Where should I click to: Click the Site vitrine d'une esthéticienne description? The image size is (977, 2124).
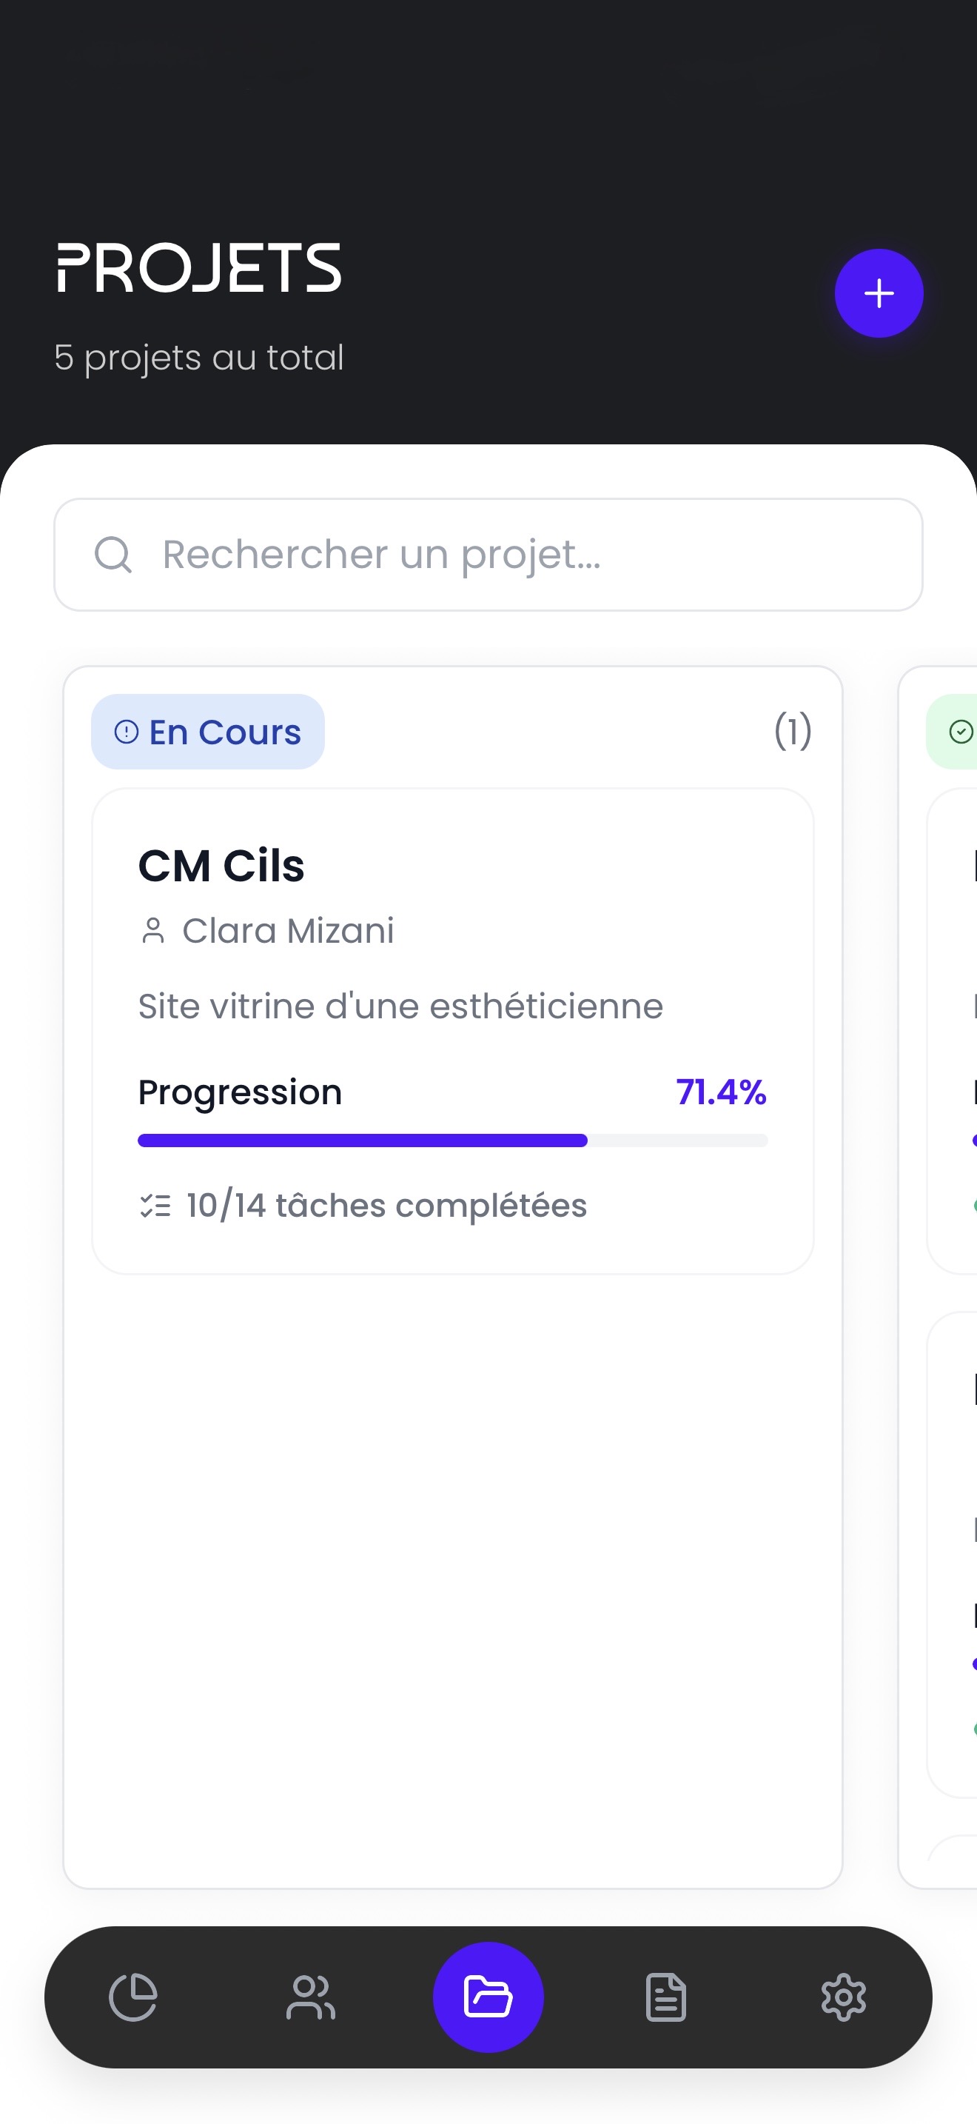click(400, 1006)
